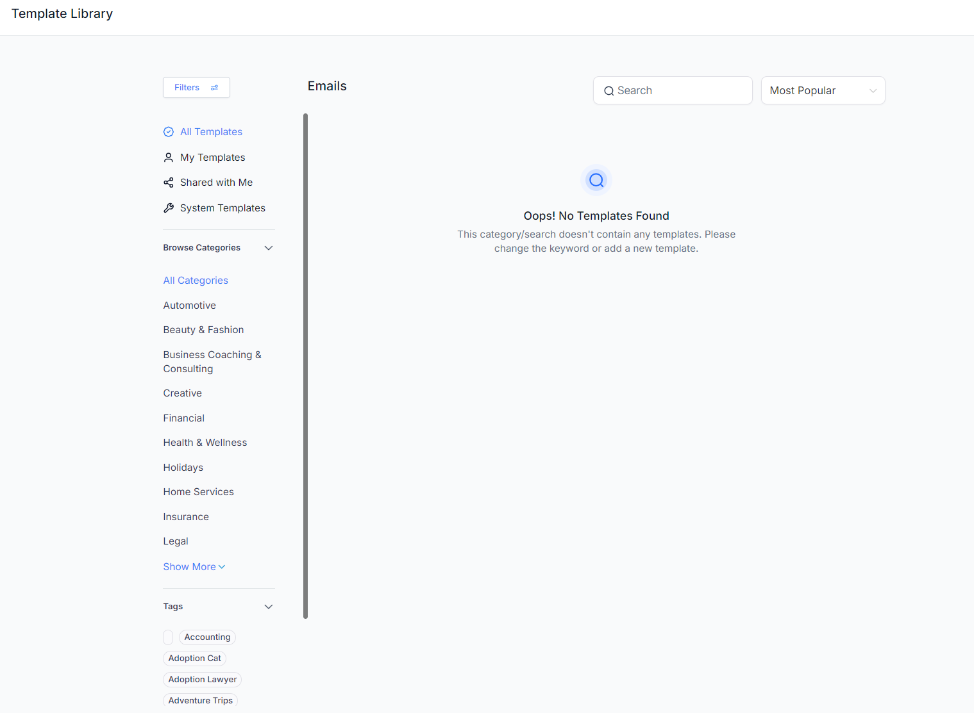Image resolution: width=974 pixels, height=713 pixels.
Task: Click the large search icon above empty message
Action: [596, 181]
